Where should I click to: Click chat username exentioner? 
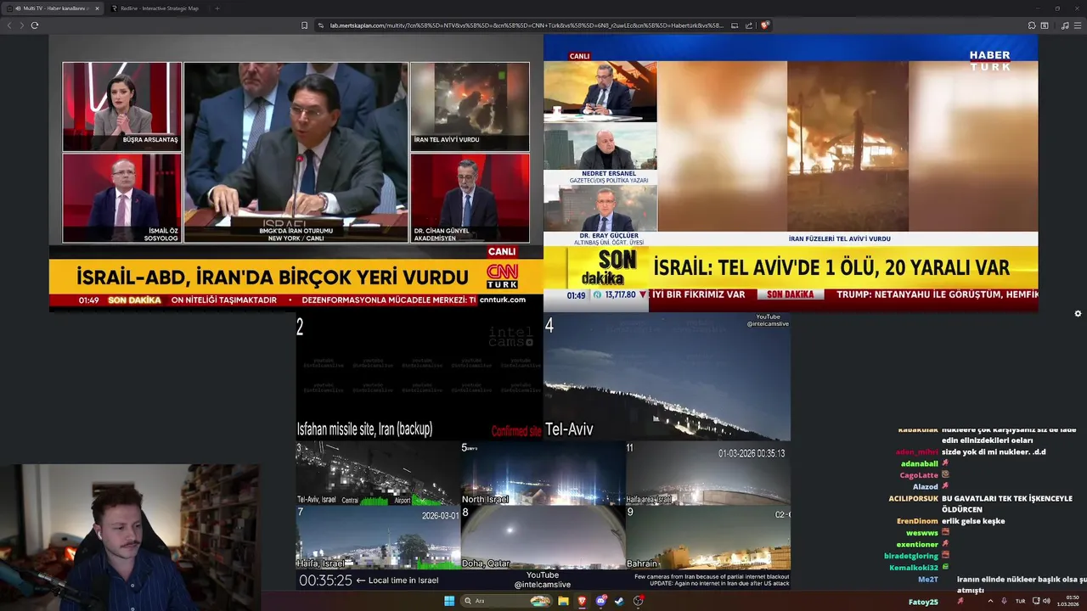[917, 544]
